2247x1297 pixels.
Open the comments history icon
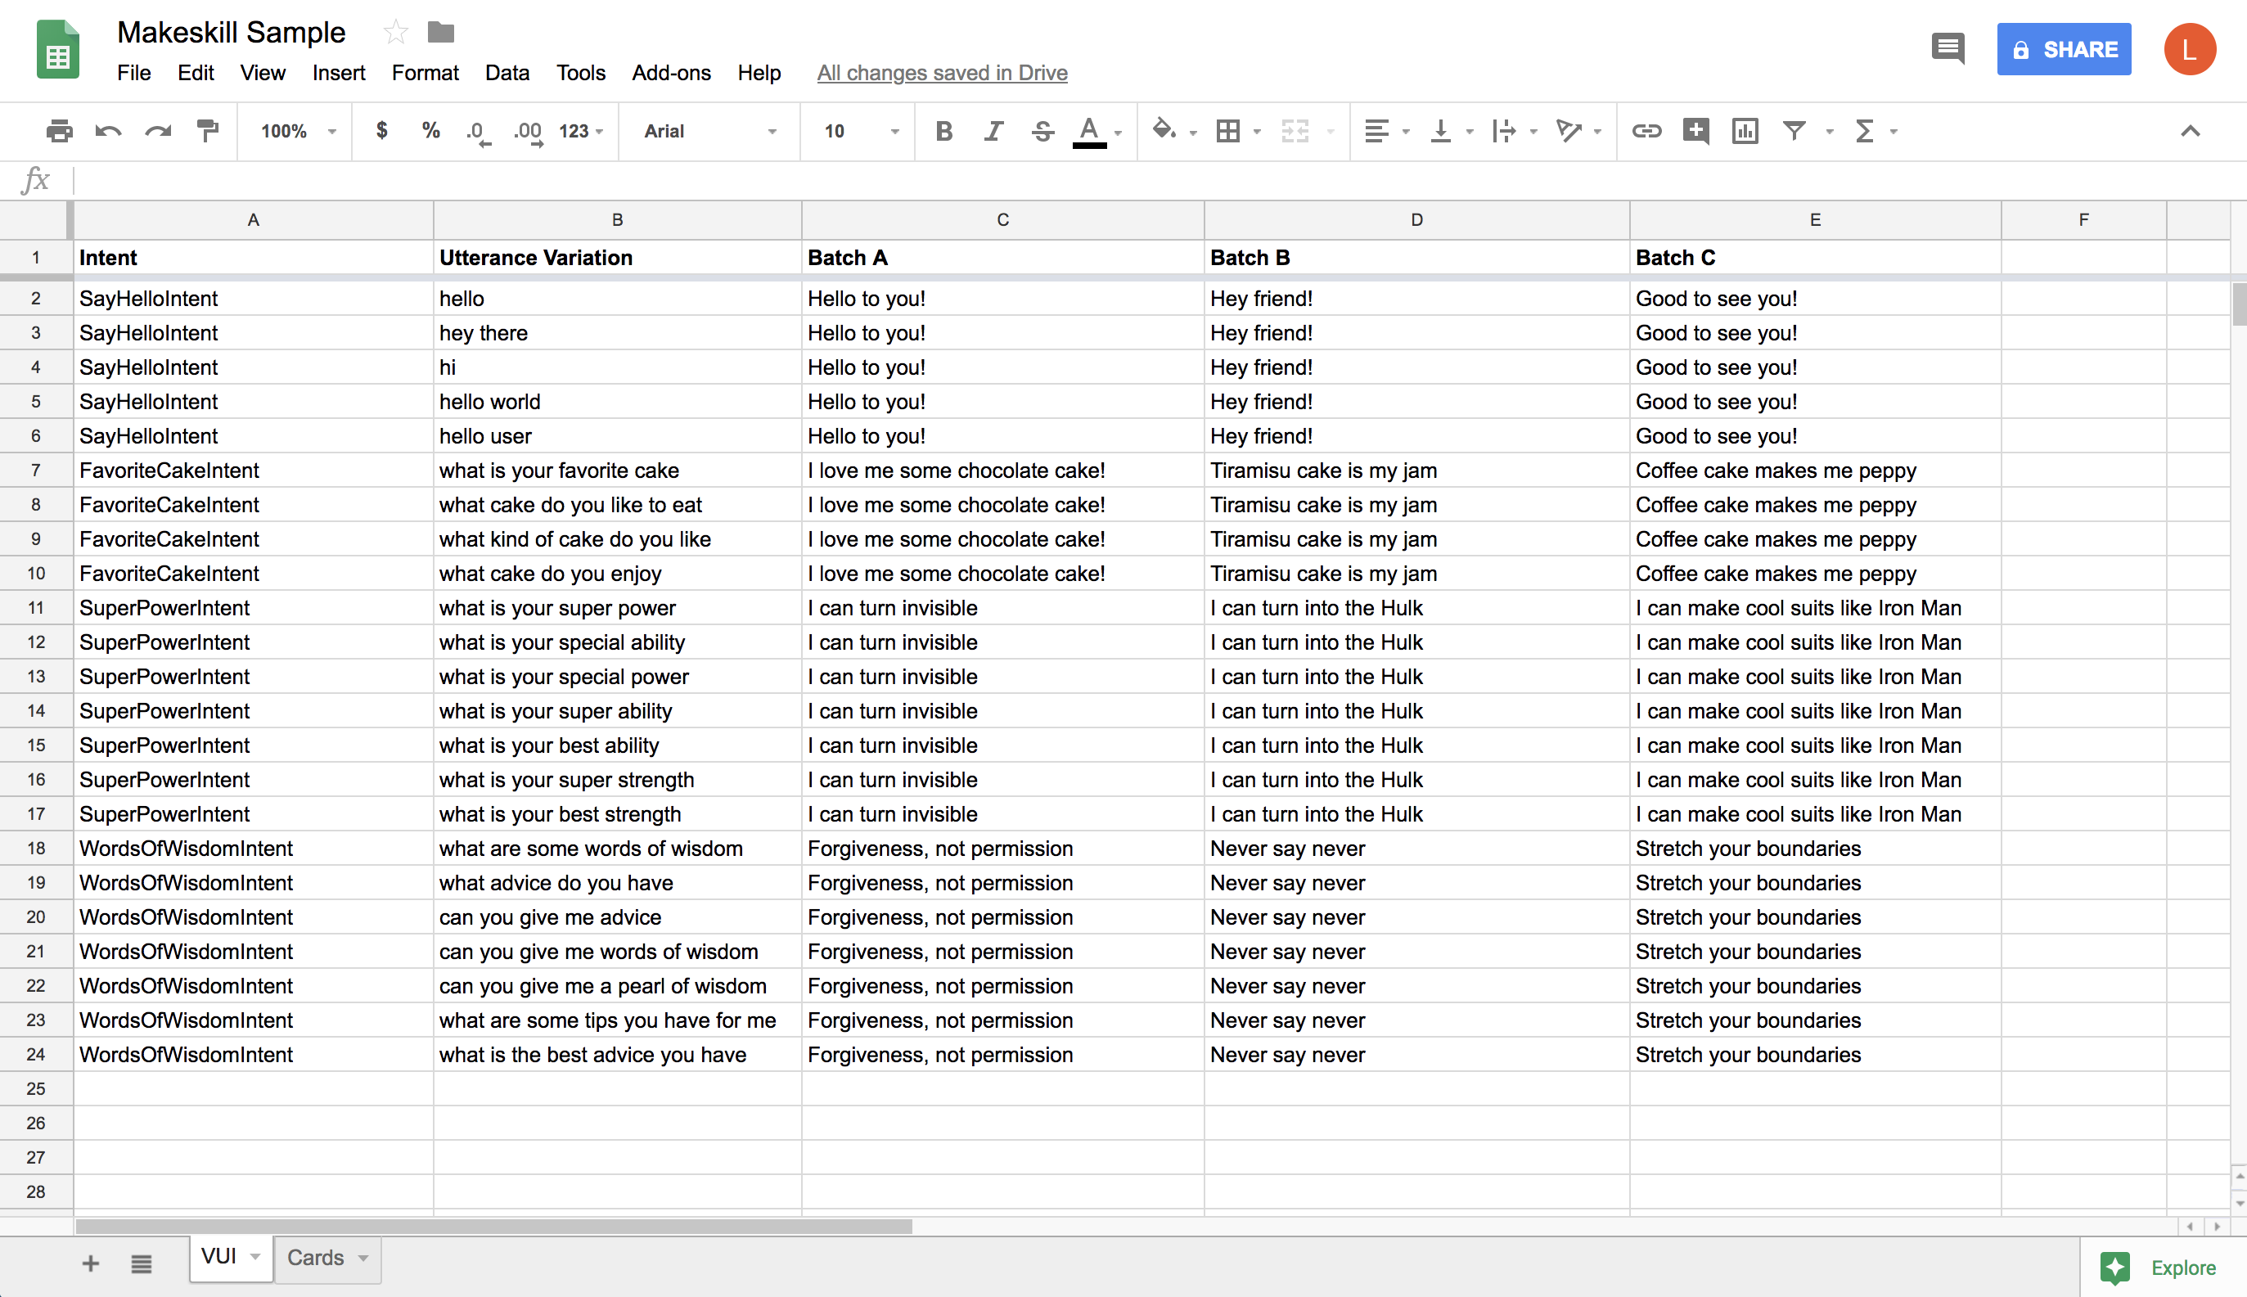coord(1948,48)
